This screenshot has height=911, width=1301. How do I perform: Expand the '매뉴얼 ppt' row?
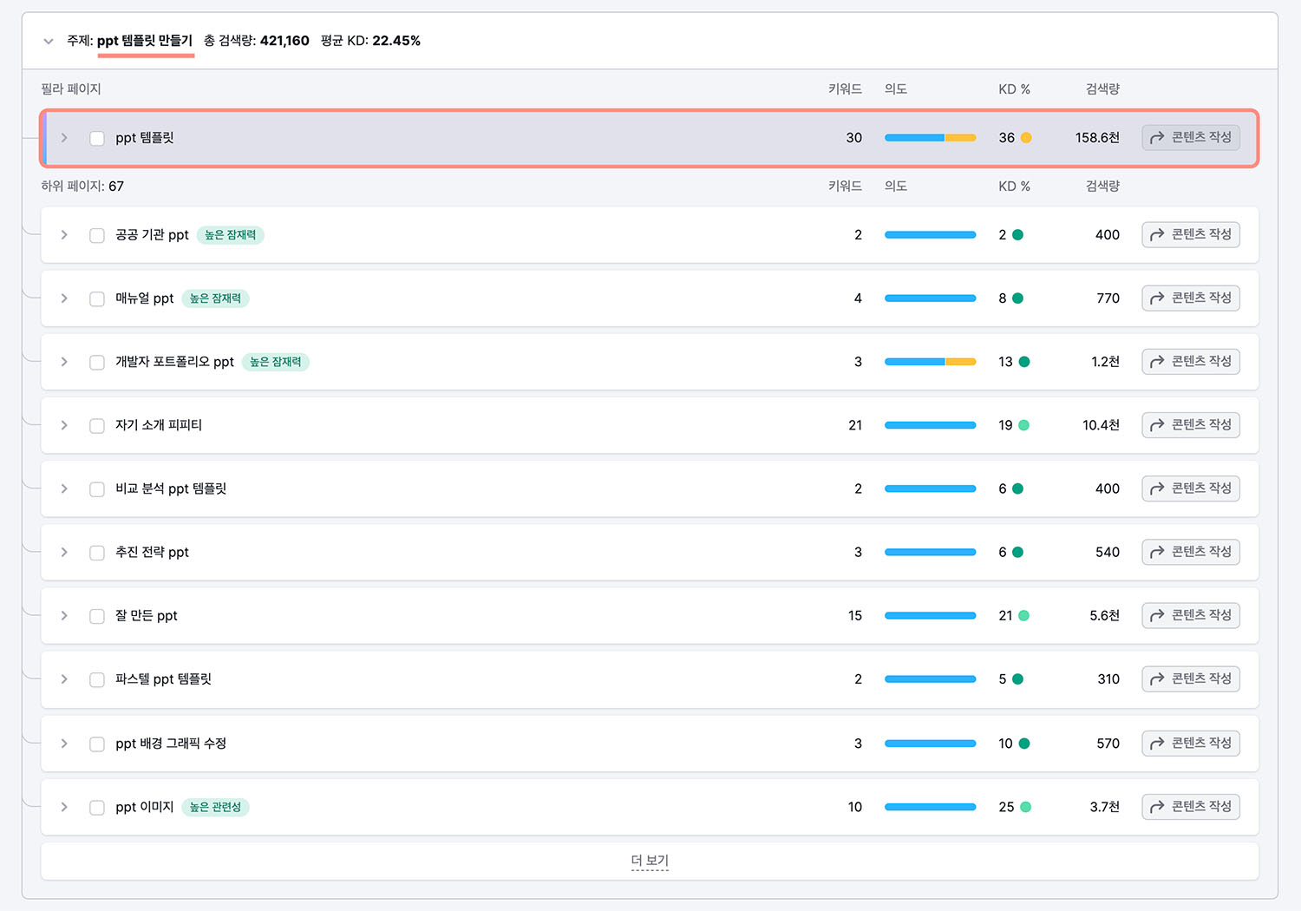point(64,298)
